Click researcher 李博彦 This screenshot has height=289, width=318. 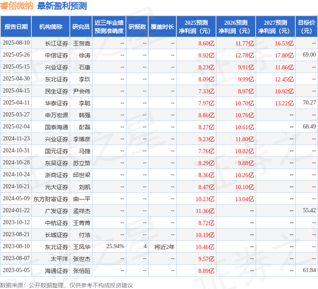click(82, 139)
